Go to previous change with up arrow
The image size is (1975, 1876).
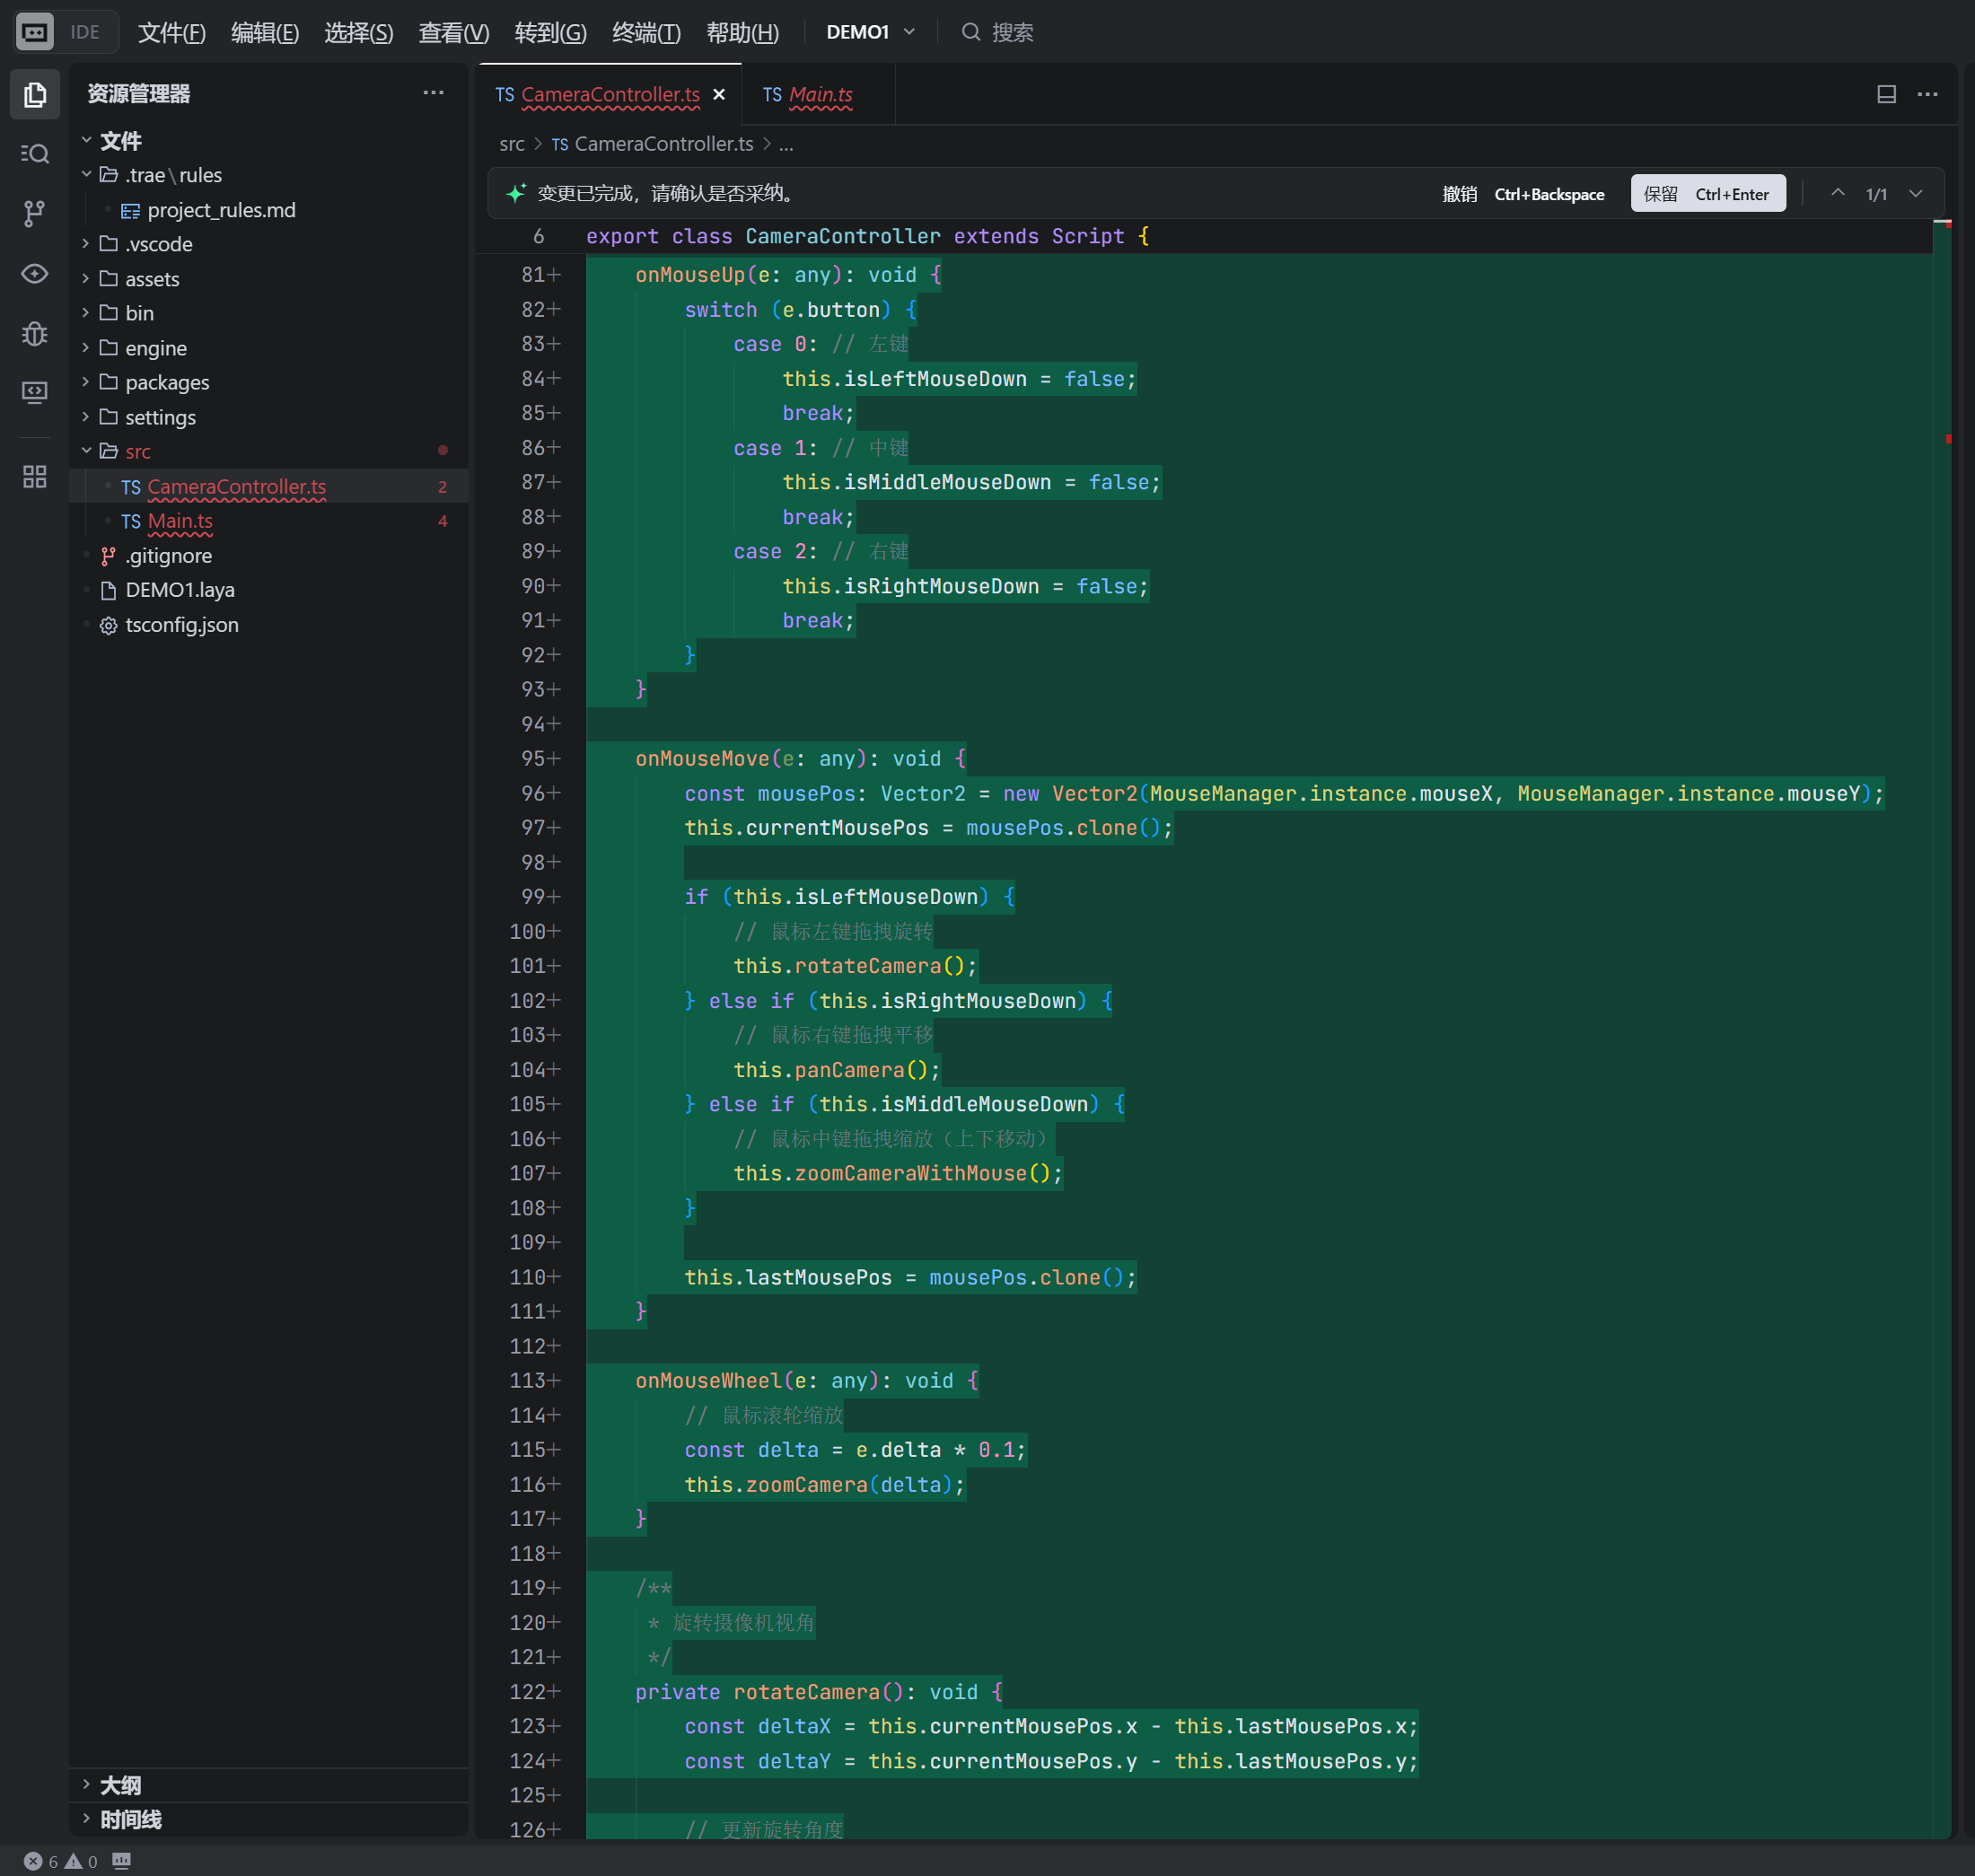pos(1837,193)
